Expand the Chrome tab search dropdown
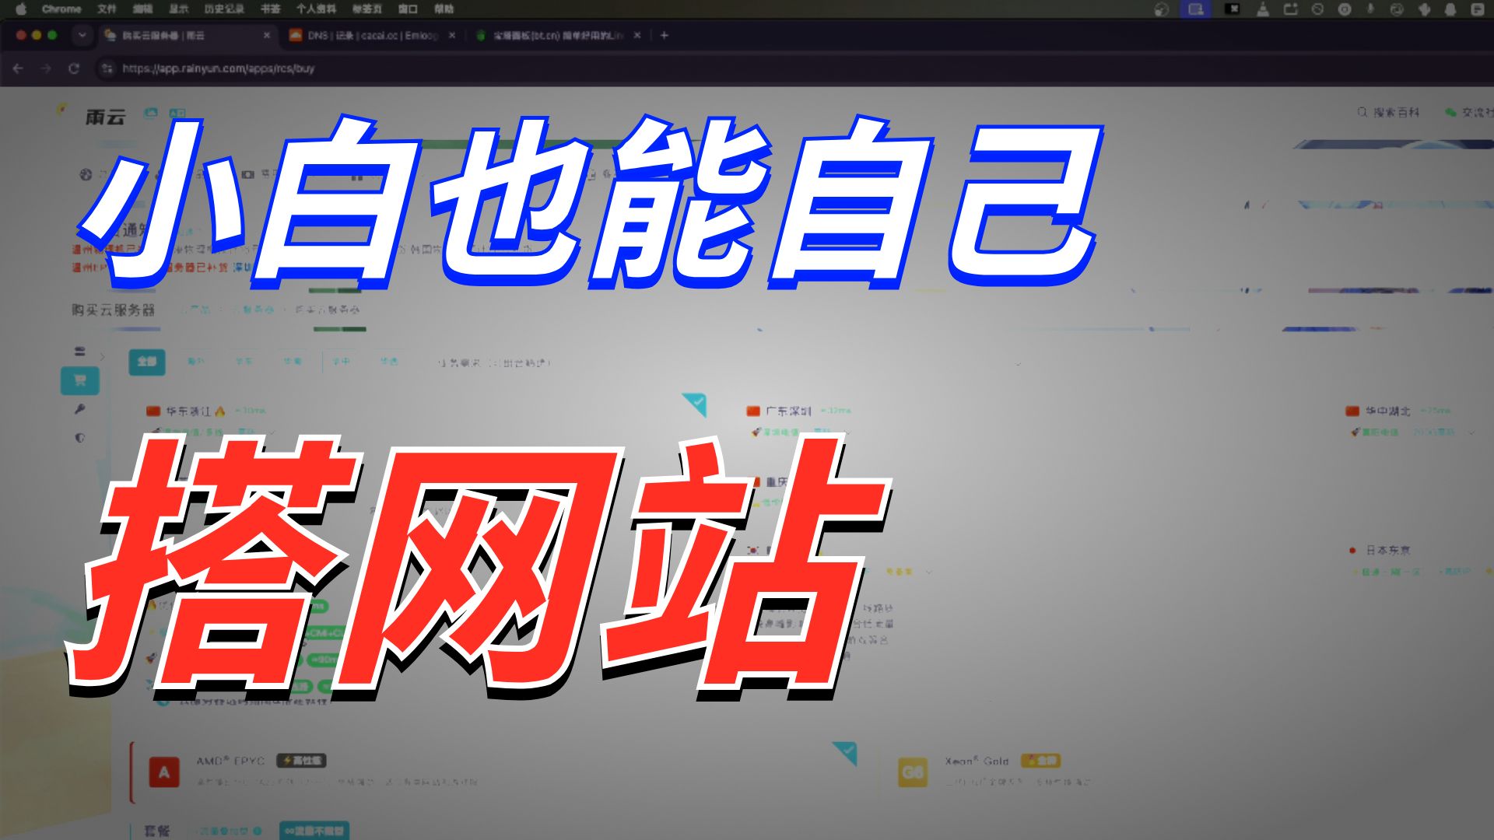This screenshot has height=840, width=1494. [x=82, y=35]
